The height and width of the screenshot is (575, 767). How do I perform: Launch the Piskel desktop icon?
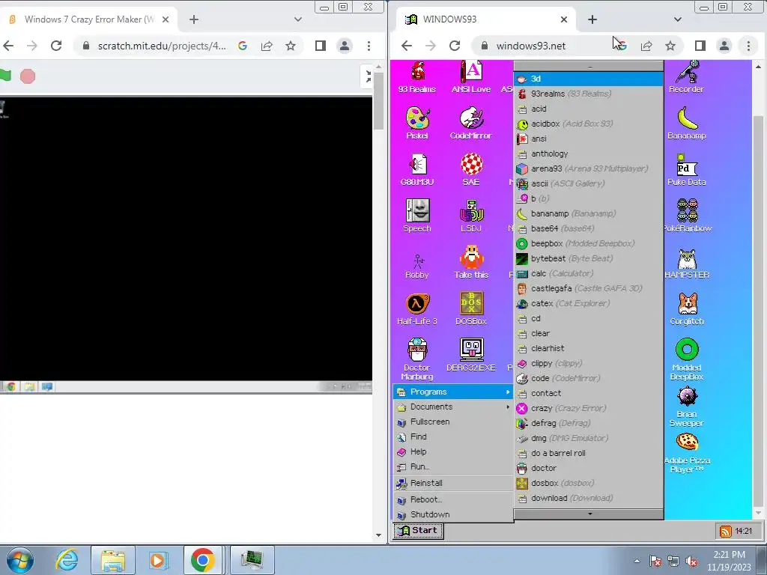416,123
